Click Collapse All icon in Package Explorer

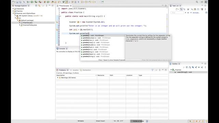[x=36, y=6]
